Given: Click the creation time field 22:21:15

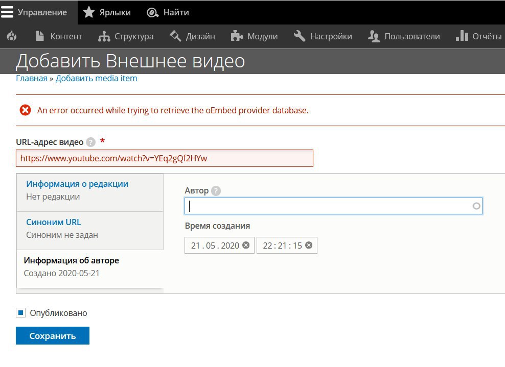Looking at the screenshot, I should (x=287, y=245).
